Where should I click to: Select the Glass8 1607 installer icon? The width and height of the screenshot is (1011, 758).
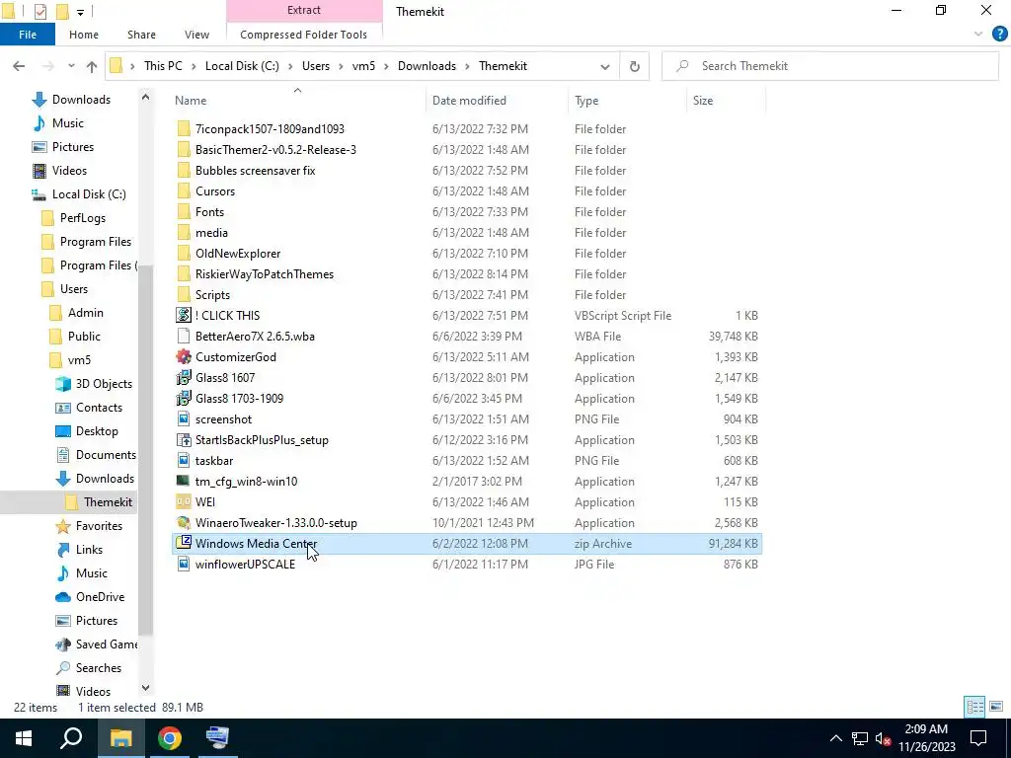pyautogui.click(x=184, y=377)
